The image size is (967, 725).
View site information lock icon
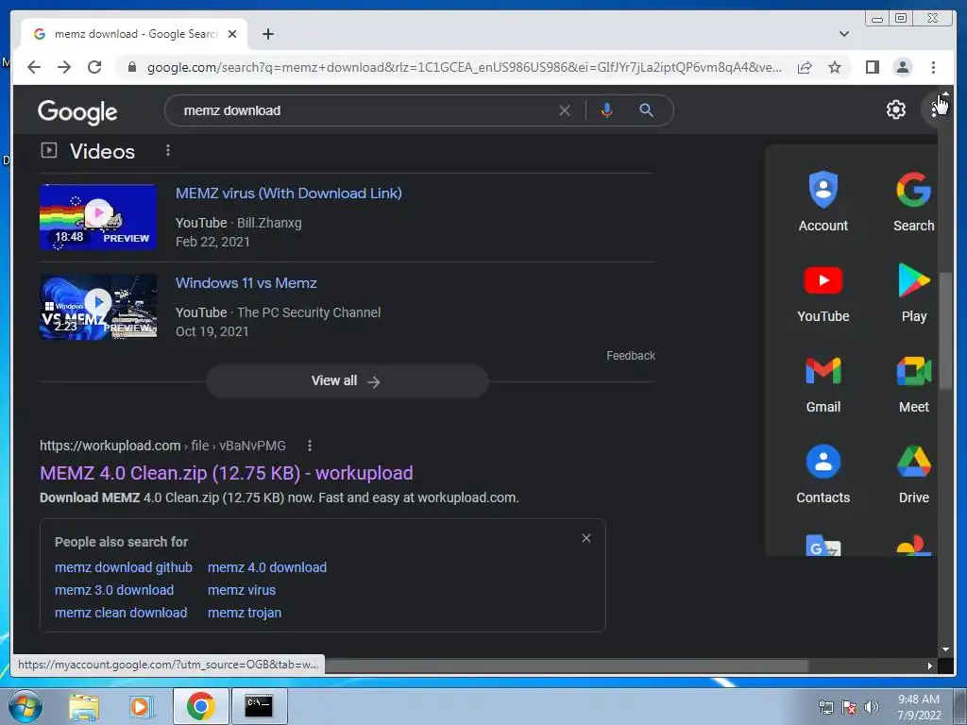click(131, 67)
